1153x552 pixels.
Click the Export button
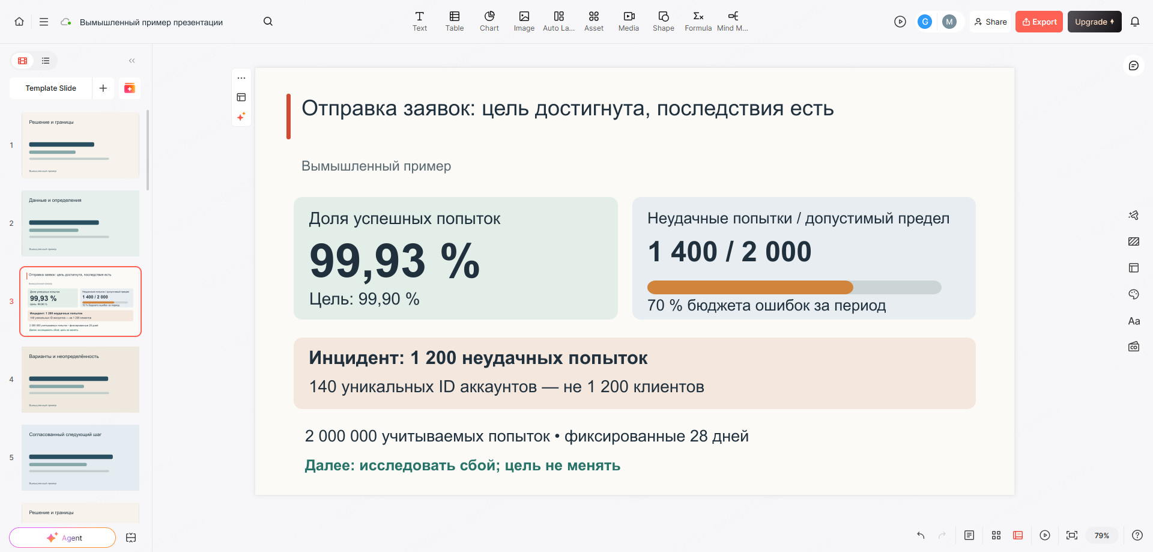click(1040, 22)
